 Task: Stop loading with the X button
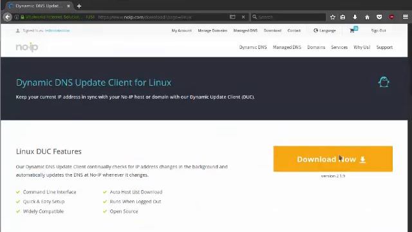tap(243, 17)
